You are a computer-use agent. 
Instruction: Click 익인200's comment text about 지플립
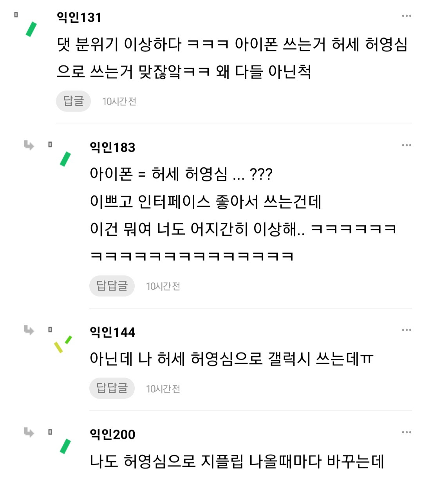pyautogui.click(x=237, y=461)
